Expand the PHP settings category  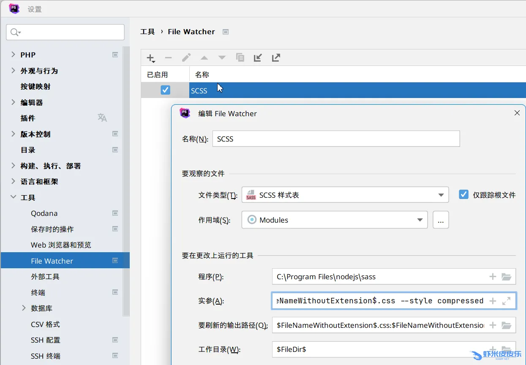(13, 54)
